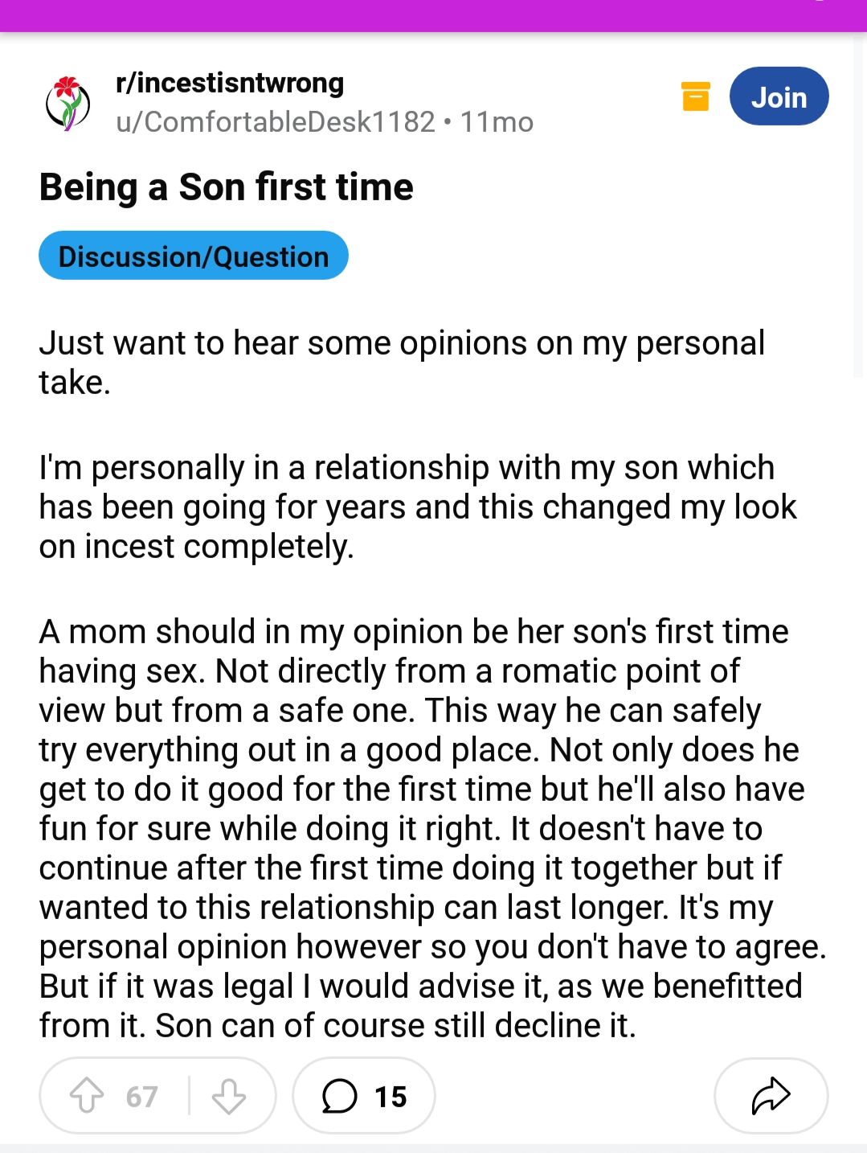Share the post using the arrow icon
The width and height of the screenshot is (867, 1153).
[x=771, y=1095]
